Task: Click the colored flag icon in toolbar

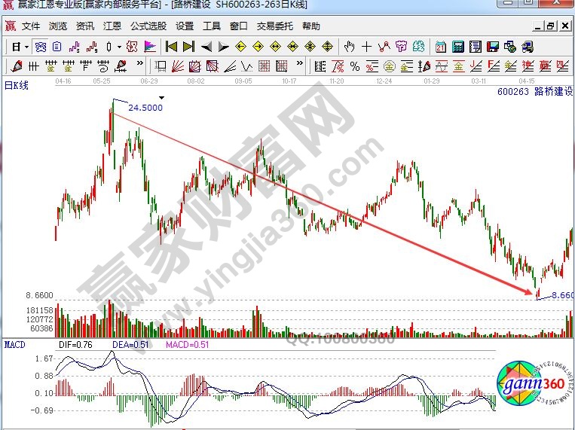Action: pos(149,47)
